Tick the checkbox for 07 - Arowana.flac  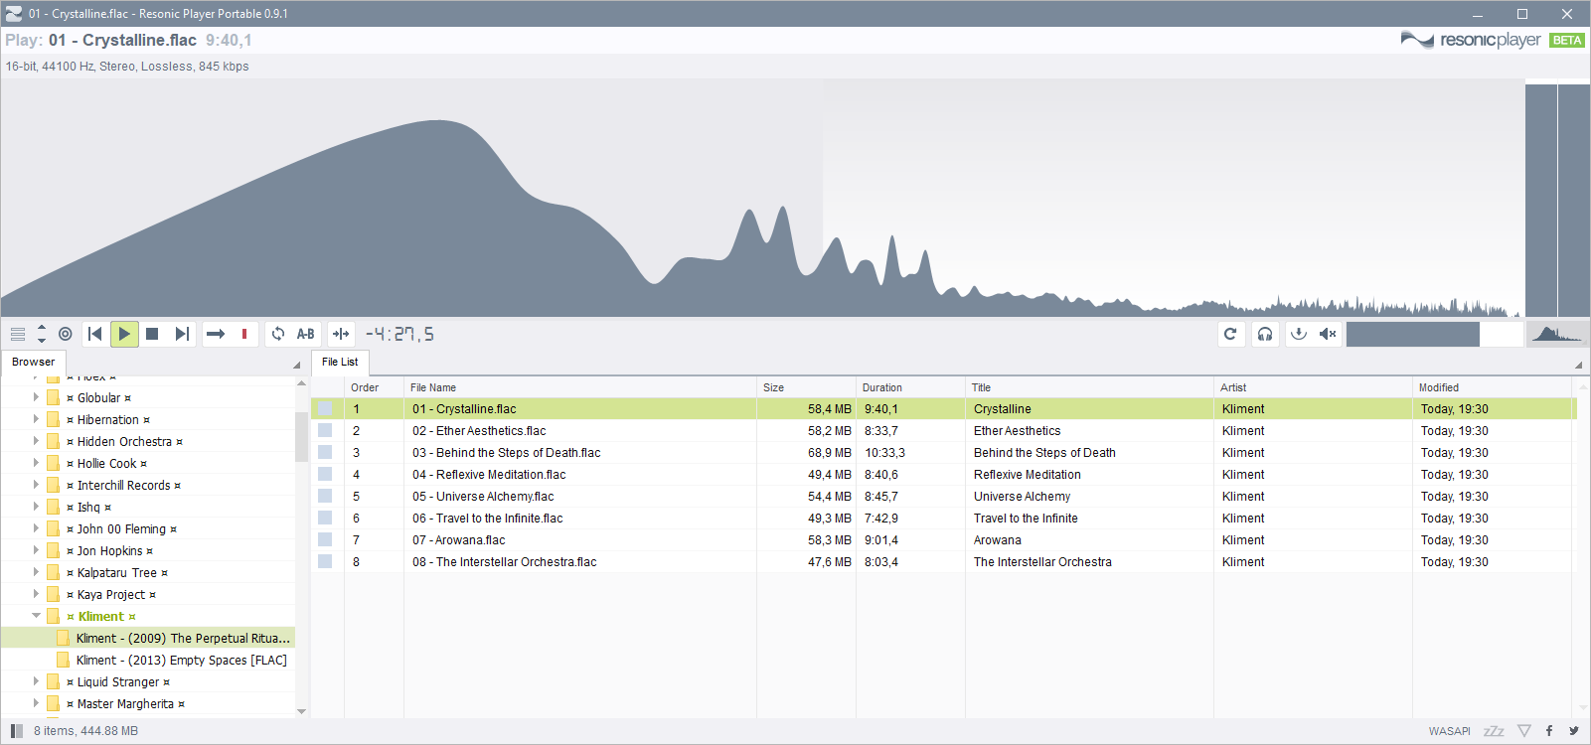pyautogui.click(x=325, y=540)
